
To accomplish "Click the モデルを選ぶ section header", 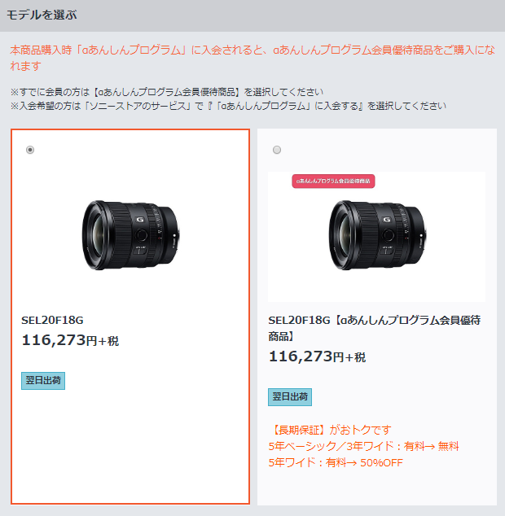I will [42, 15].
